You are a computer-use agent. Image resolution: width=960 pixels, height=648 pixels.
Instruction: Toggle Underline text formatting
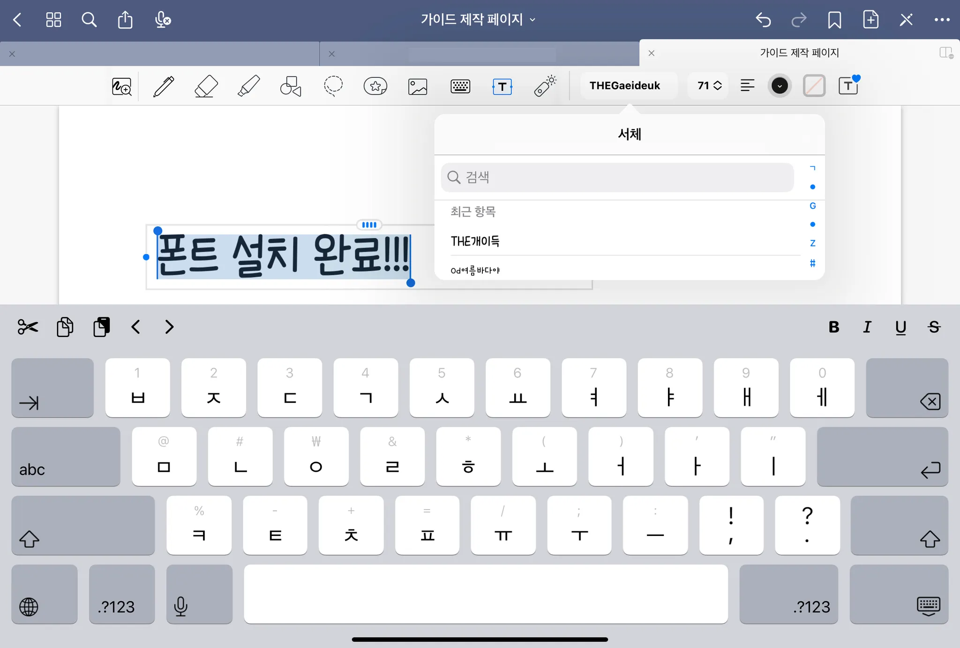900,327
